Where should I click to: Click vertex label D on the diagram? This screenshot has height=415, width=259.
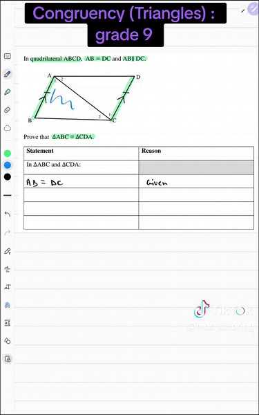(138, 77)
